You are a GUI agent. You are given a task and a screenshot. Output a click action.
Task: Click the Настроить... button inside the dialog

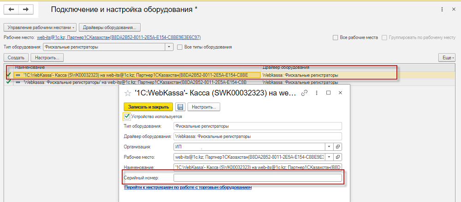204,107
